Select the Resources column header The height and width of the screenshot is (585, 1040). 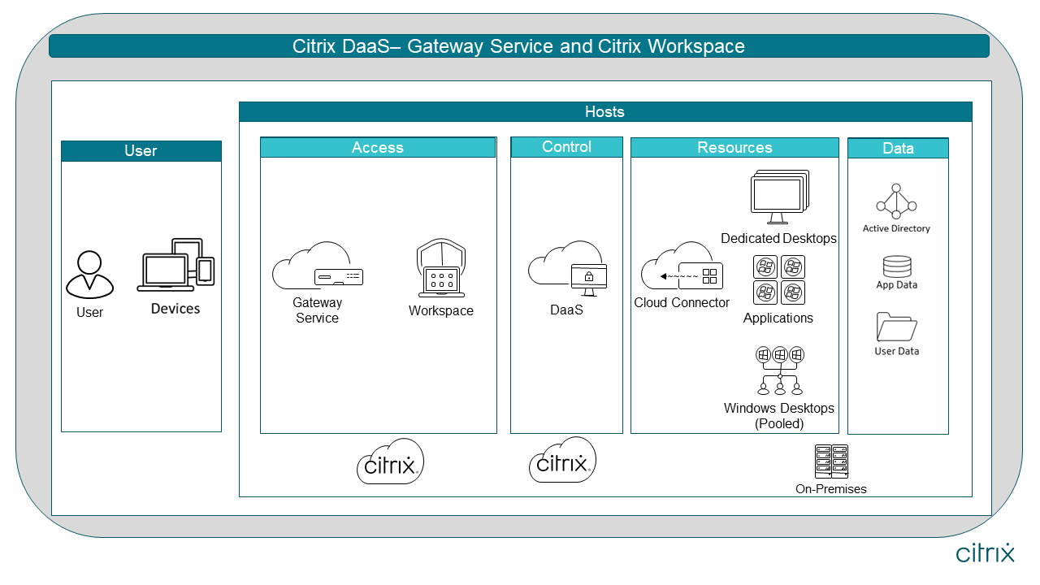[x=734, y=147]
